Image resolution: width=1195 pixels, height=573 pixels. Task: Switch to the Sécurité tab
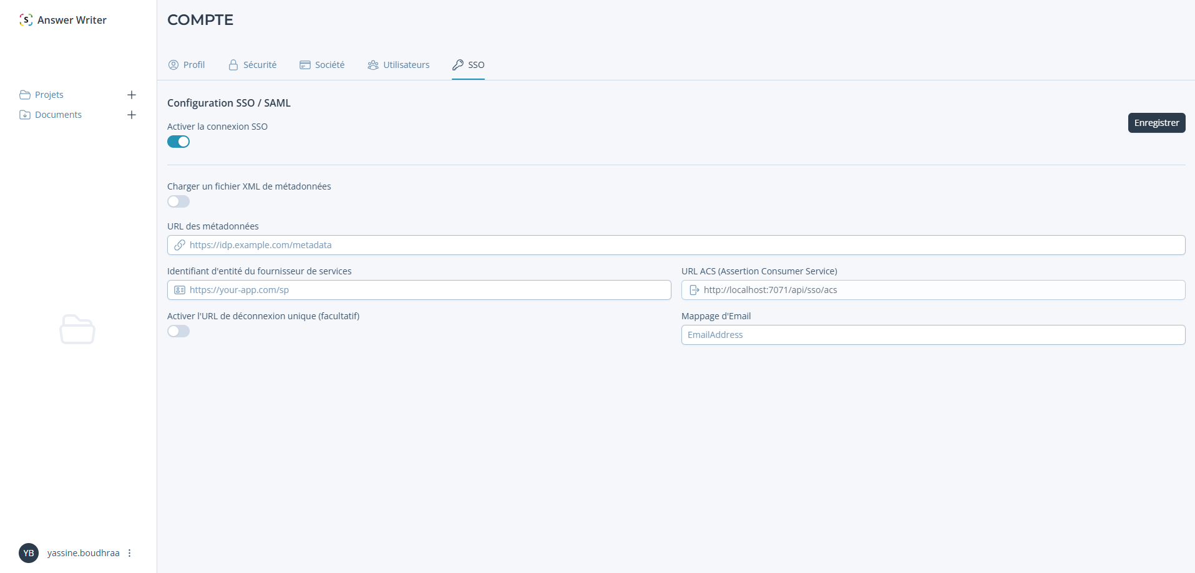[x=252, y=65]
